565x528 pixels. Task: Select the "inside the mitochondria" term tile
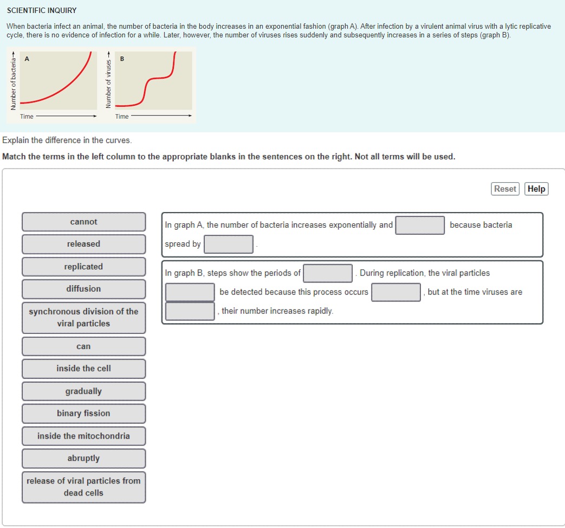click(83, 436)
